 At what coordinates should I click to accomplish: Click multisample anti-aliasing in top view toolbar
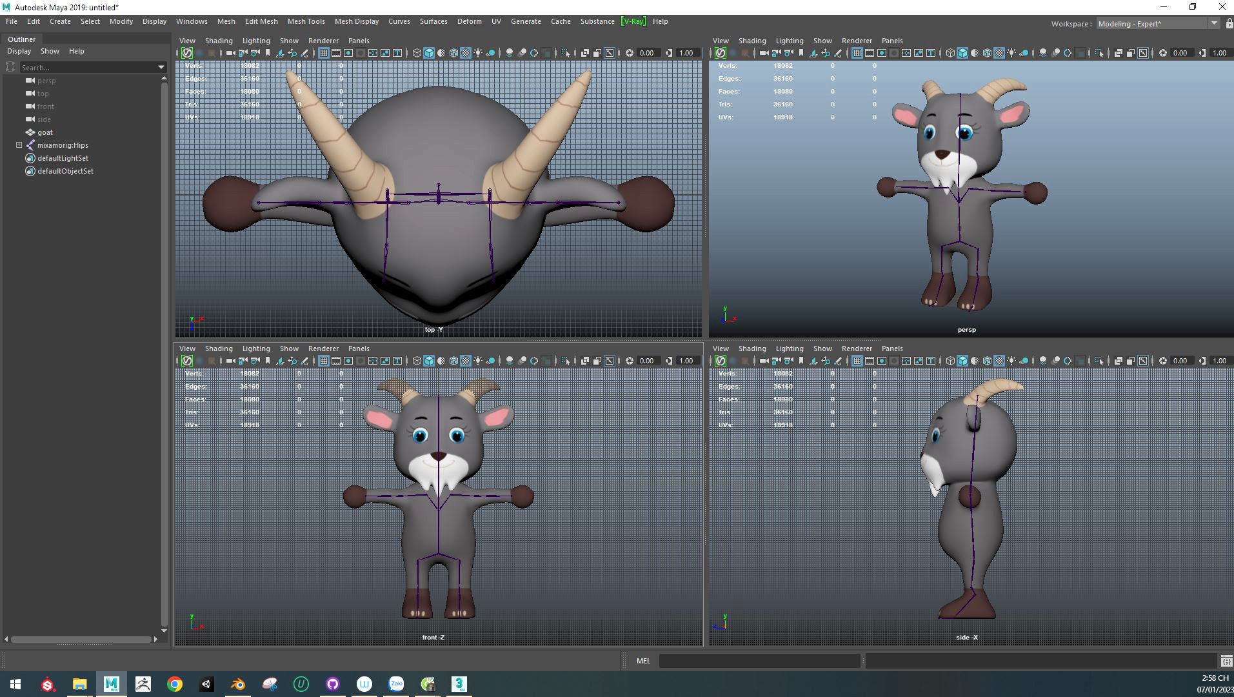pyautogui.click(x=534, y=53)
